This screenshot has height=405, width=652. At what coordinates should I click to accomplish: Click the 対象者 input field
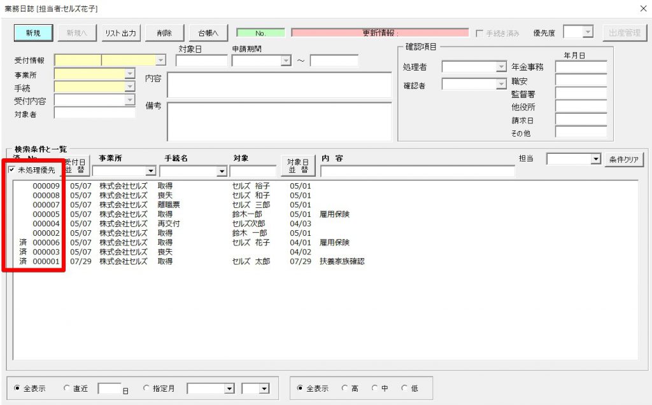pyautogui.click(x=95, y=113)
